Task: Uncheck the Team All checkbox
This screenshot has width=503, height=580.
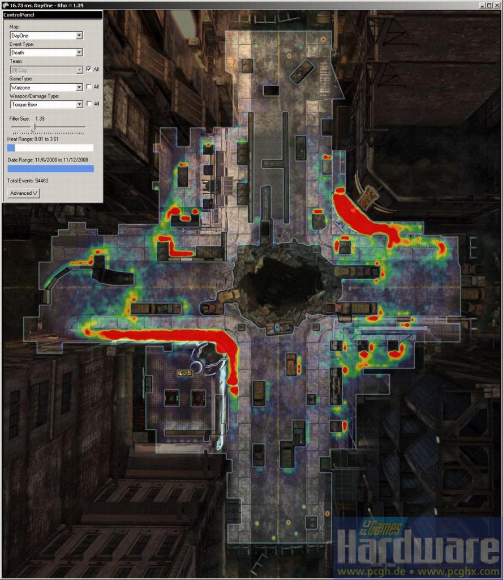Action: pyautogui.click(x=89, y=69)
